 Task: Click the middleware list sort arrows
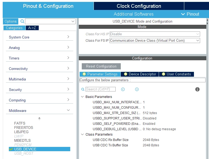click(x=39, y=119)
